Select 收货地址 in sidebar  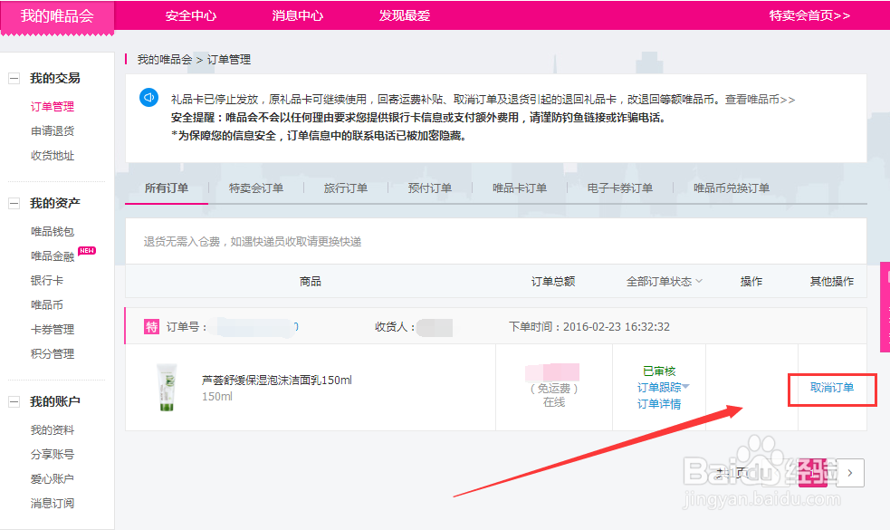[53, 156]
